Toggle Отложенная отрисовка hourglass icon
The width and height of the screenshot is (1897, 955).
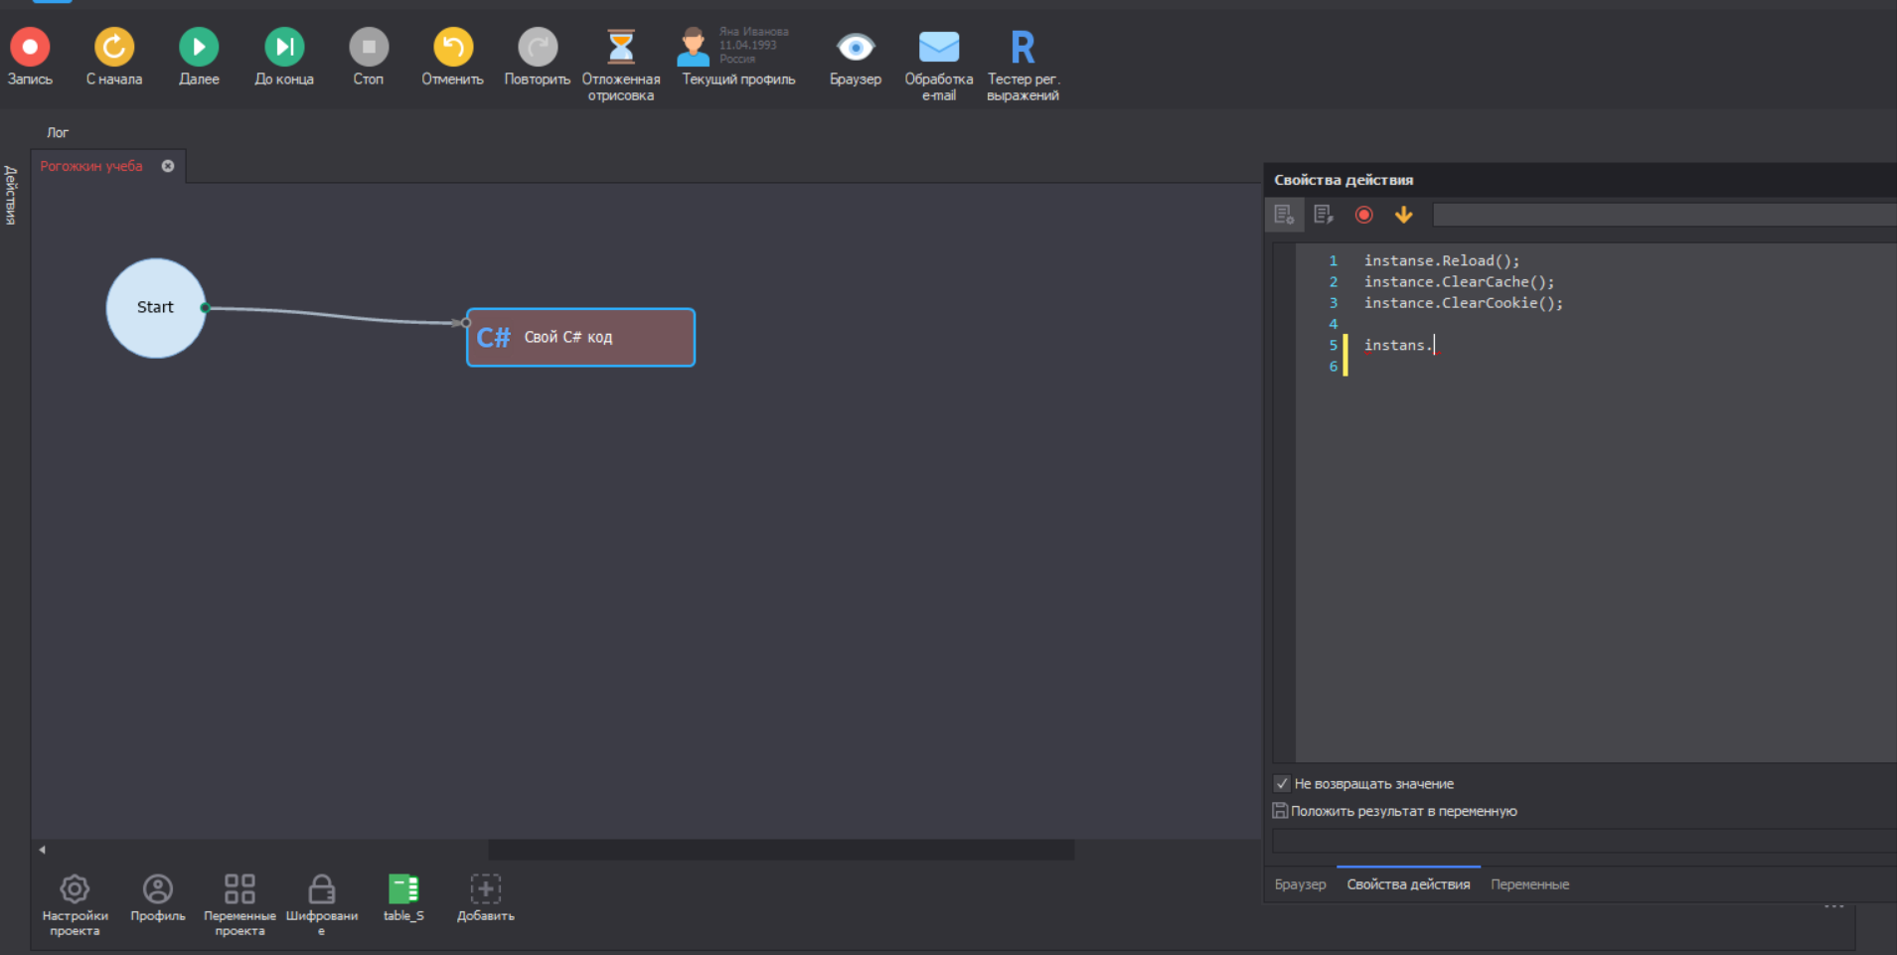621,48
